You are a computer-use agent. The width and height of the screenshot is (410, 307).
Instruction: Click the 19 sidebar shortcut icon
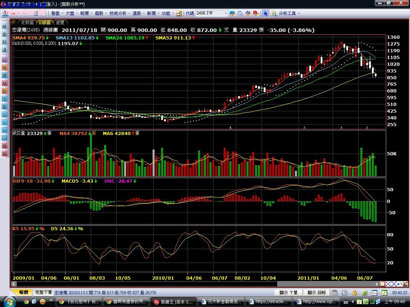click(x=4, y=130)
